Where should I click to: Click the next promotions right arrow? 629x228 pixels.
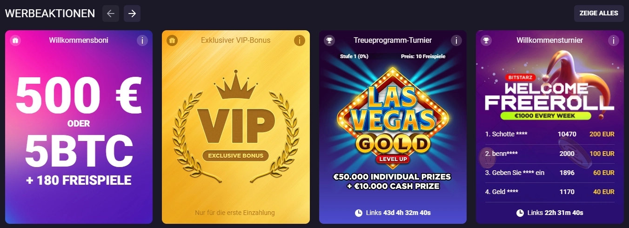[132, 13]
